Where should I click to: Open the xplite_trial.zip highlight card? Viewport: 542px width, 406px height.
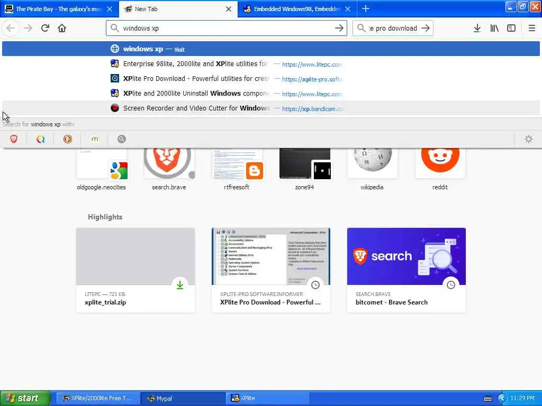tap(135, 270)
